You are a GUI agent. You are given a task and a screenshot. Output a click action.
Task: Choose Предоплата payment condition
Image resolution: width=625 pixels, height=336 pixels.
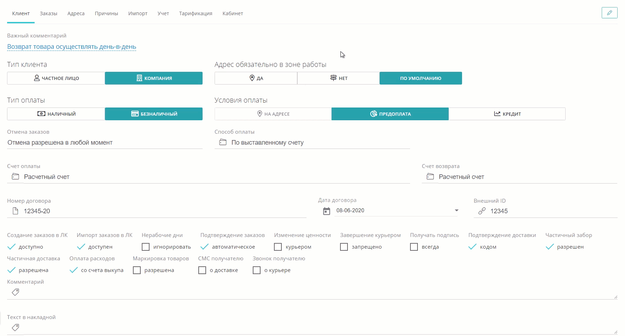(x=390, y=114)
